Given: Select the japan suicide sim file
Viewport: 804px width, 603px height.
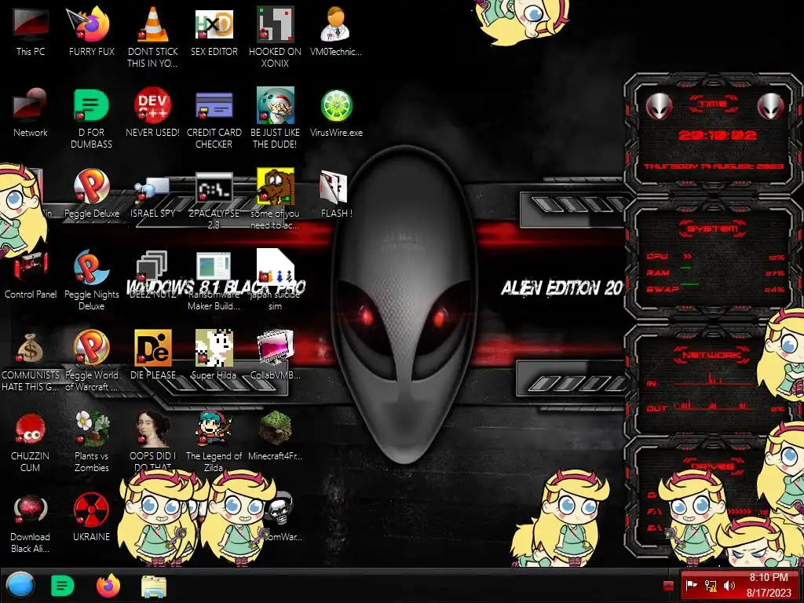Looking at the screenshot, I should tap(275, 265).
